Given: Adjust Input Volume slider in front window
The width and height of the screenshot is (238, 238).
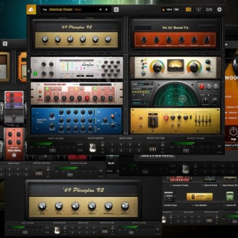Looking at the screenshot, I should pos(52,150).
